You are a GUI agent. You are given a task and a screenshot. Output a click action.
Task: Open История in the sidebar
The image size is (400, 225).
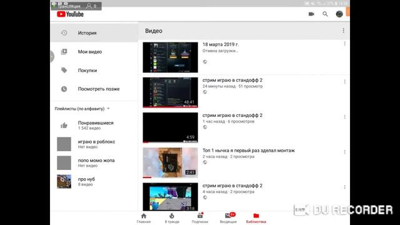(x=94, y=32)
